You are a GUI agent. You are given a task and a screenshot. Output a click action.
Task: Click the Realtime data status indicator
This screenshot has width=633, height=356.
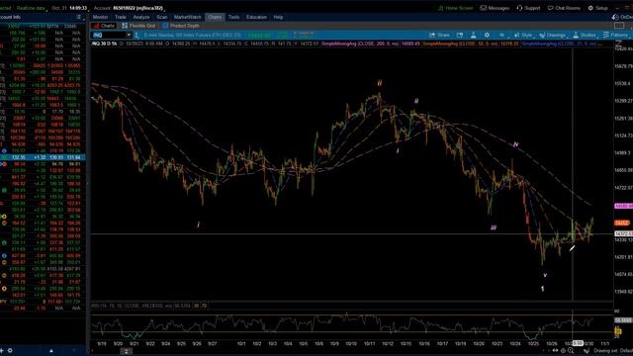tap(32, 8)
